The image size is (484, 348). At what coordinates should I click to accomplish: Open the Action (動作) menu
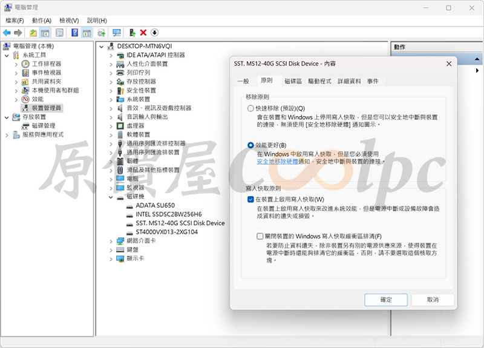click(x=41, y=21)
